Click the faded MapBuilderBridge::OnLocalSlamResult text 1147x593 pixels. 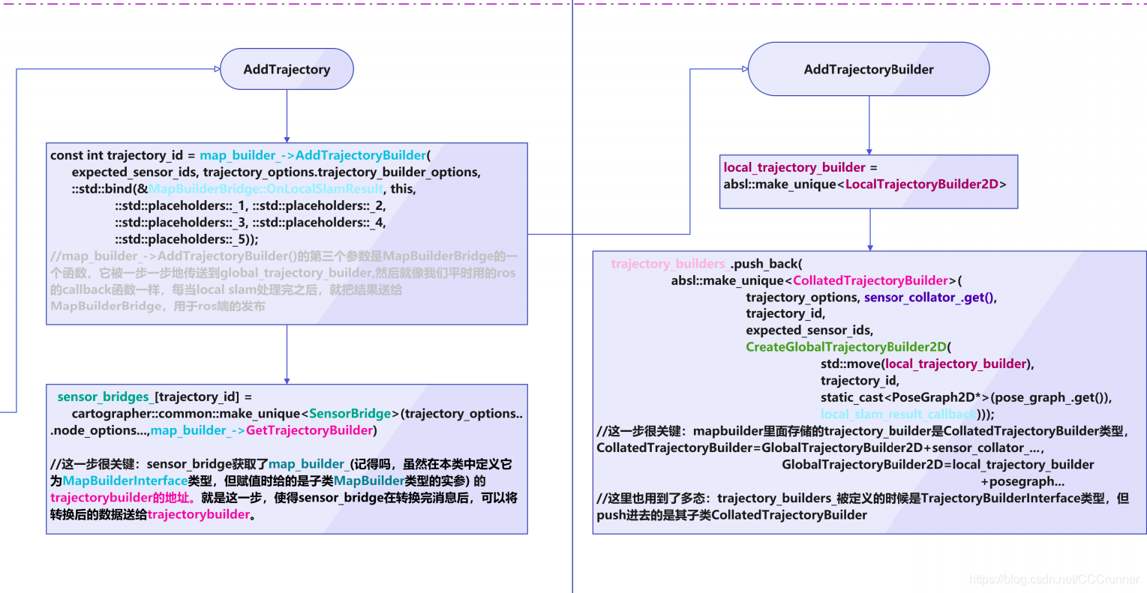point(266,189)
